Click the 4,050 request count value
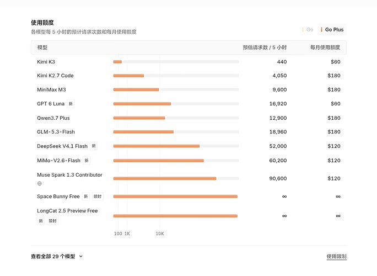Image resolution: width=377 pixels, height=276 pixels. click(x=279, y=76)
